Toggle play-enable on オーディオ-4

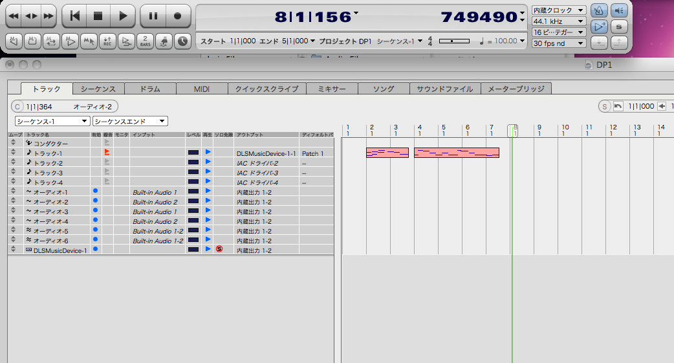[x=208, y=220]
